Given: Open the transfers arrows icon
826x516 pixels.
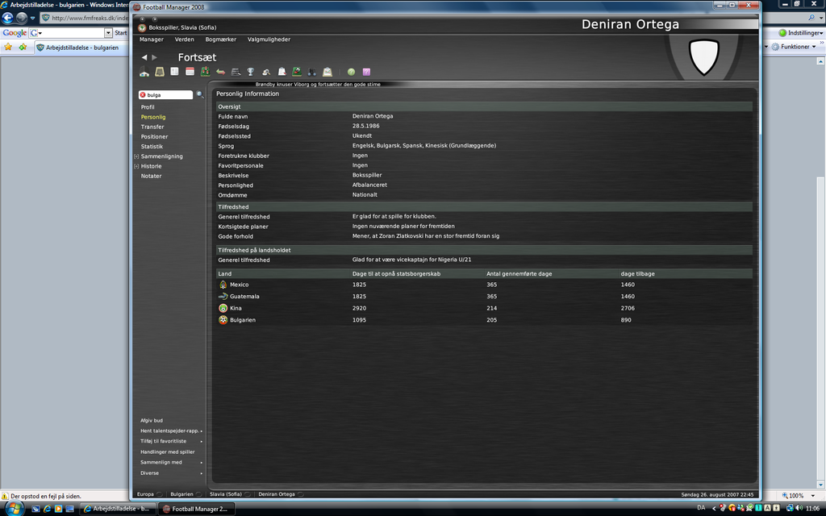Looking at the screenshot, I should pos(220,72).
